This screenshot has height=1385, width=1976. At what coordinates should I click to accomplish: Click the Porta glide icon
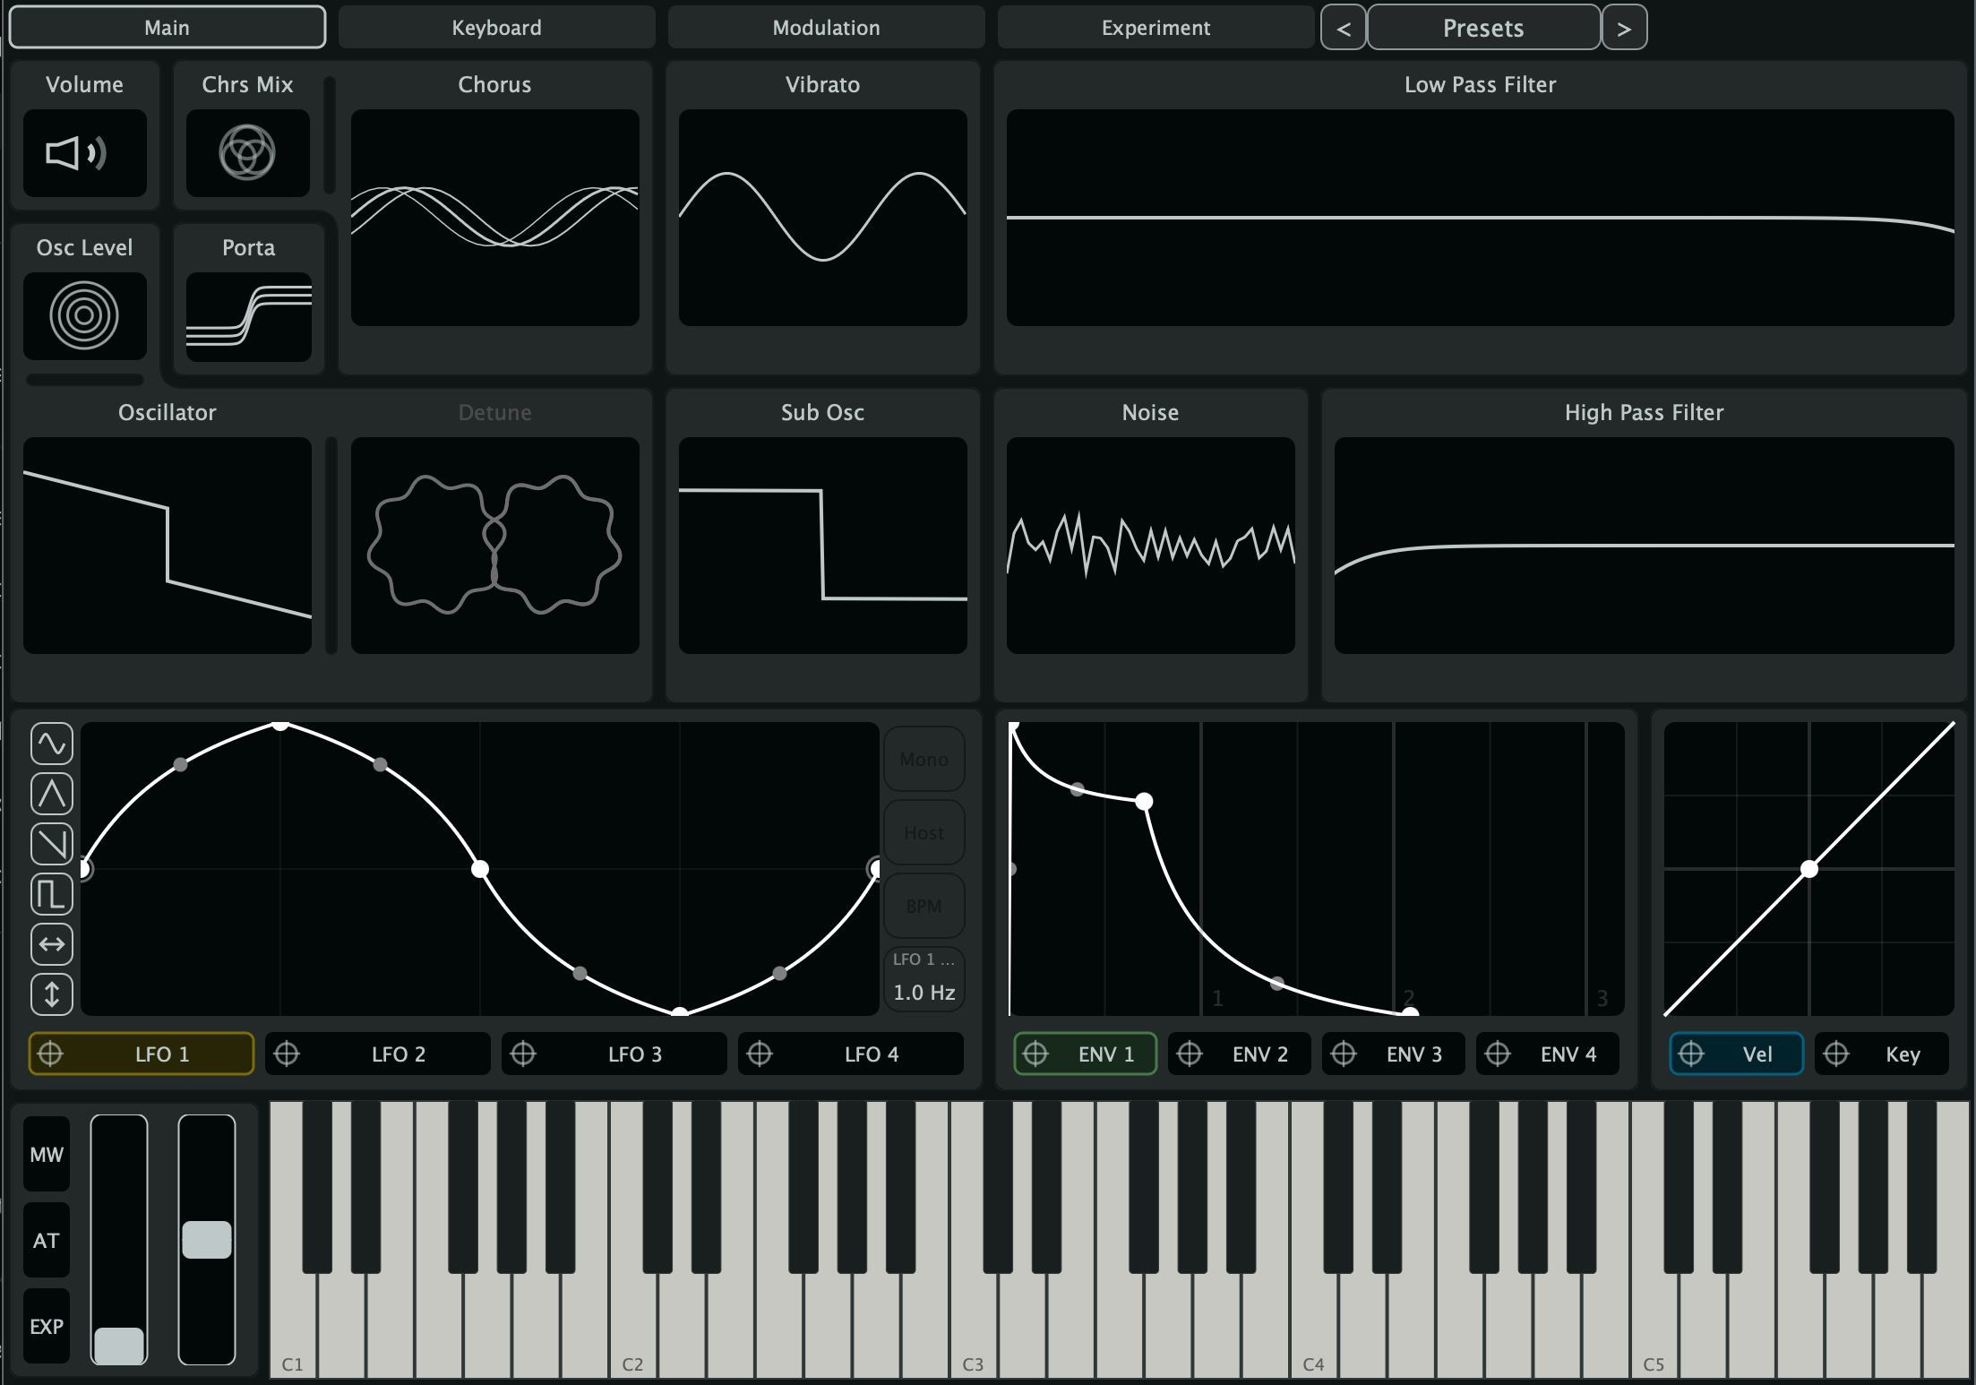pyautogui.click(x=249, y=318)
